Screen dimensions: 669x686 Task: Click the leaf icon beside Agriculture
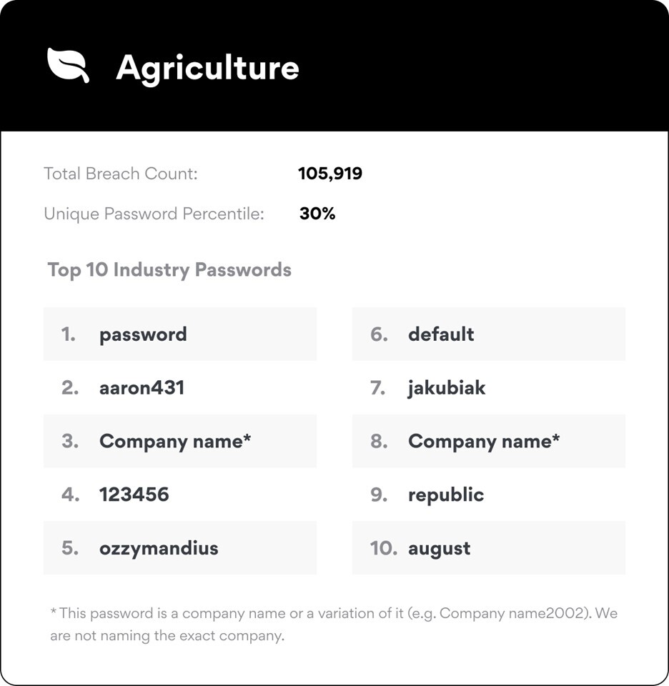(68, 65)
